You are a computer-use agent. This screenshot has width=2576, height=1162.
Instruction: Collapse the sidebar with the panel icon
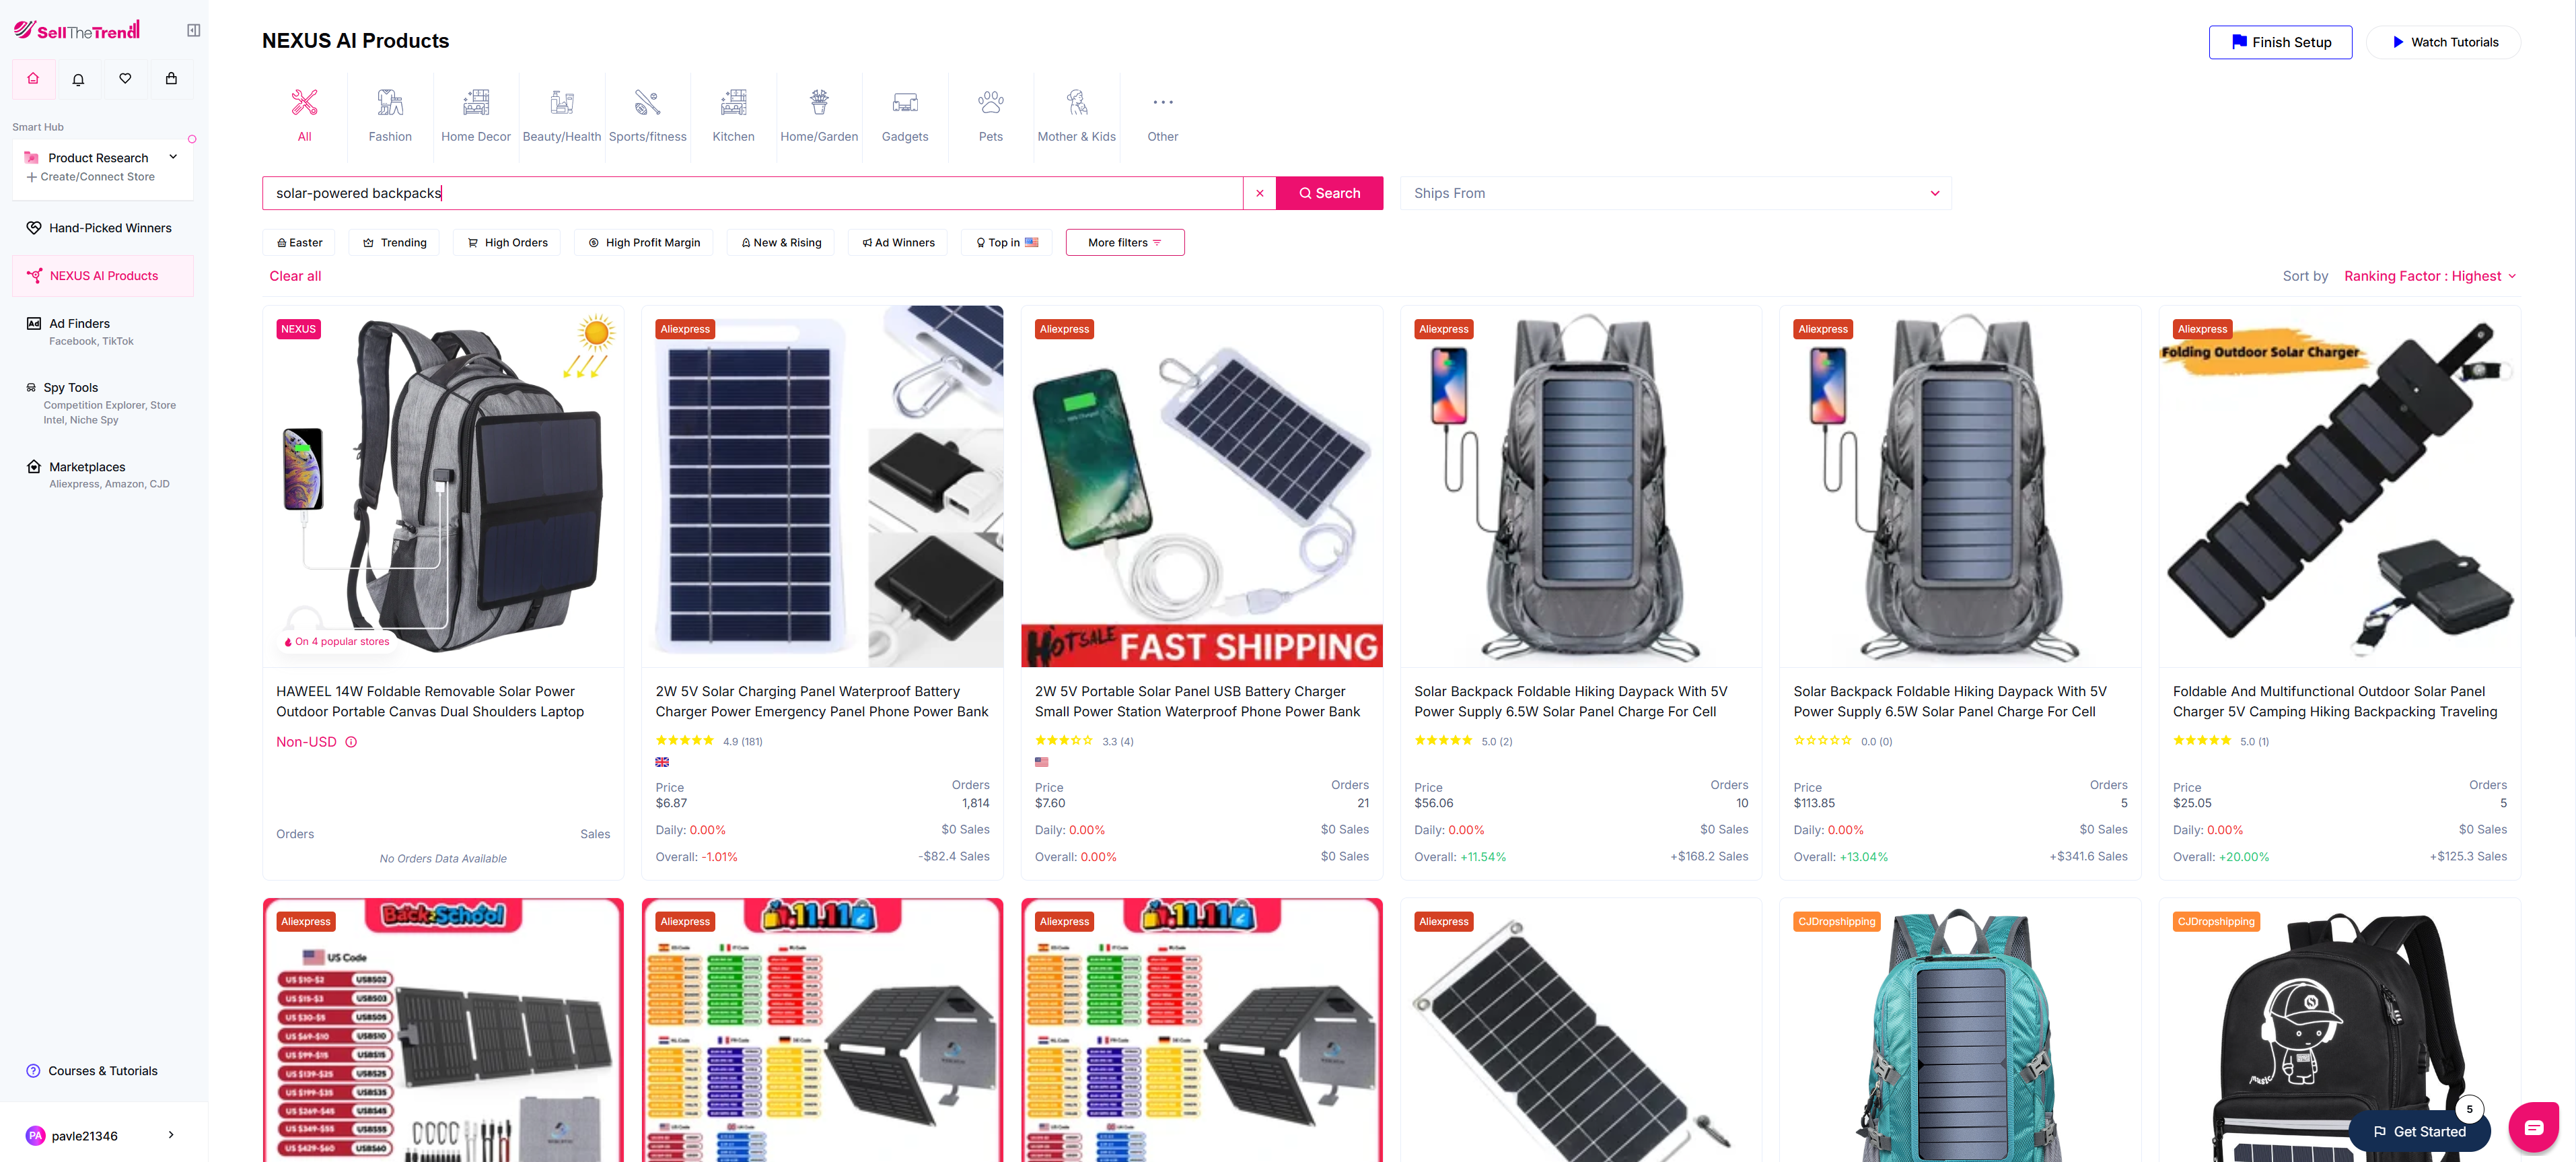point(193,30)
